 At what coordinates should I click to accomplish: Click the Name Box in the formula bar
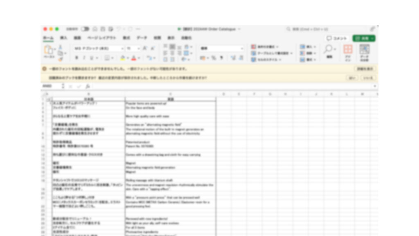click(x=52, y=86)
